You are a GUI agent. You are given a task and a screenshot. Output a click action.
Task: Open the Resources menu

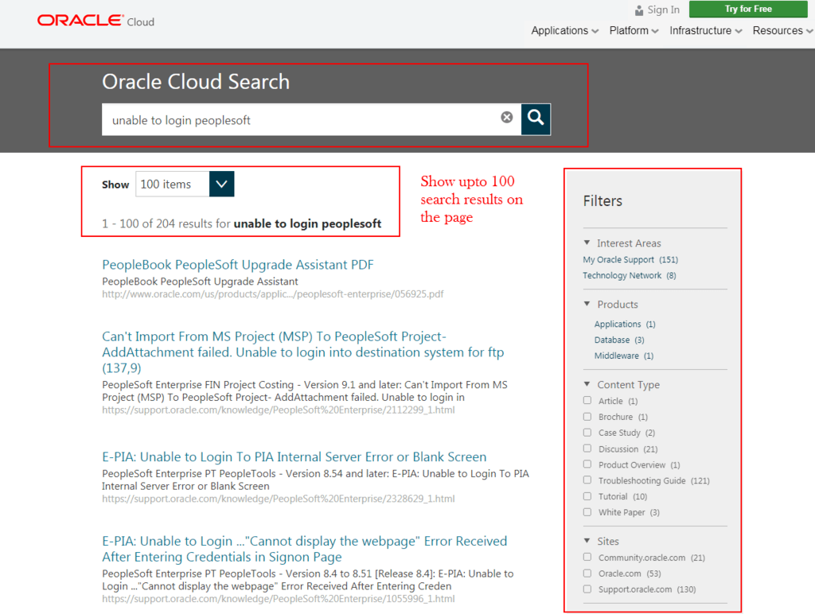780,30
